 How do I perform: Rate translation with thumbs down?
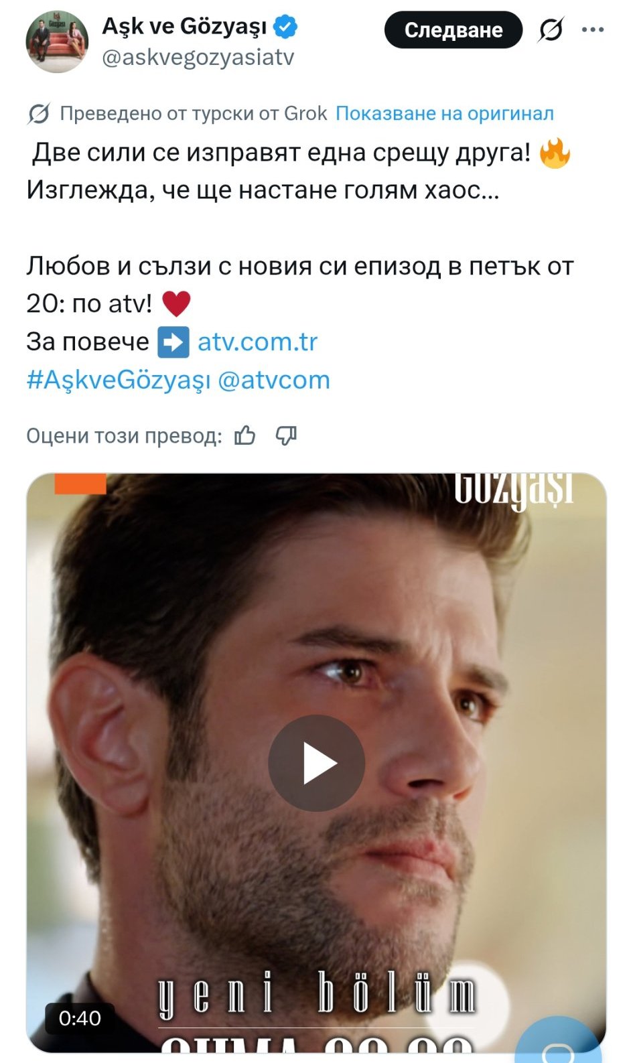pyautogui.click(x=286, y=435)
